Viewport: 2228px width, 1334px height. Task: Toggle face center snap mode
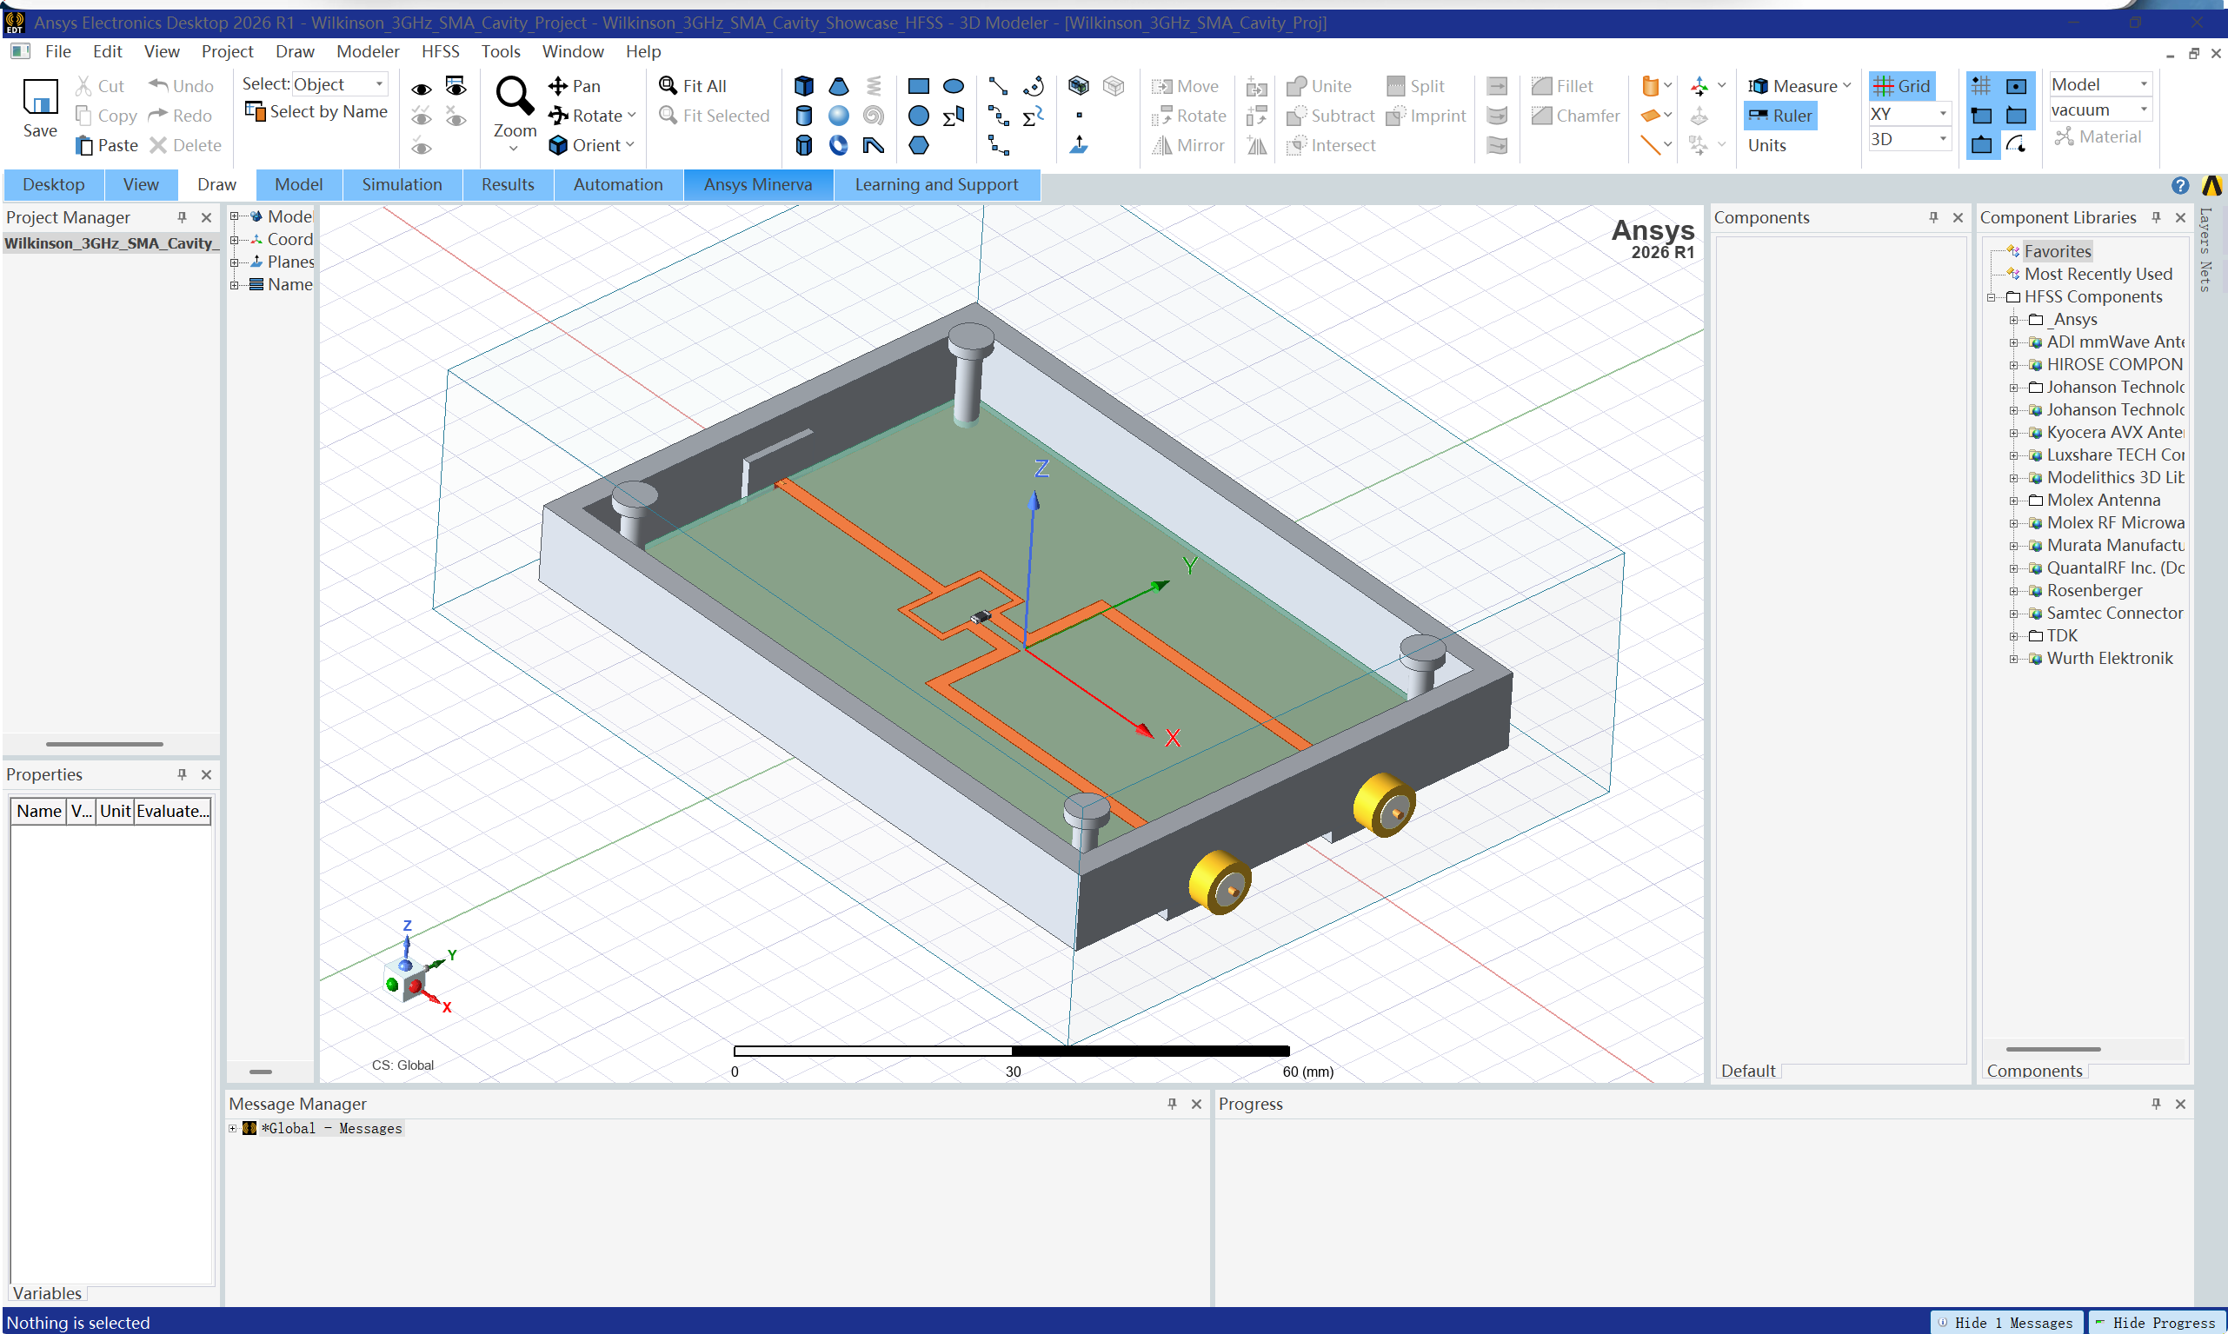(x=2017, y=86)
